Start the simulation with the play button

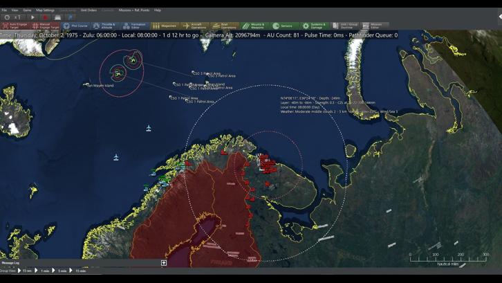tap(32, 17)
